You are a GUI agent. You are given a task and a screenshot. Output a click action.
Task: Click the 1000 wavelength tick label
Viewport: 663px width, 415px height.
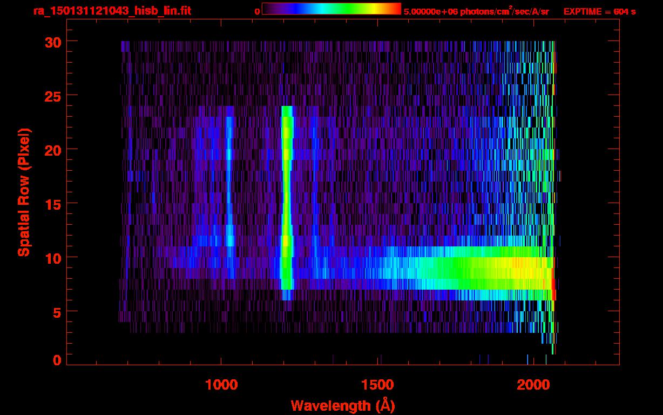pos(221,385)
